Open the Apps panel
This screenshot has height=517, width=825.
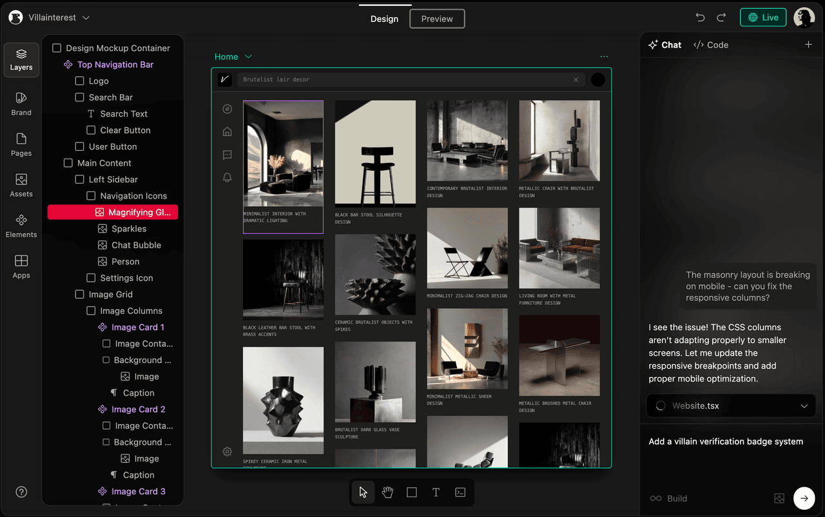[x=21, y=266]
